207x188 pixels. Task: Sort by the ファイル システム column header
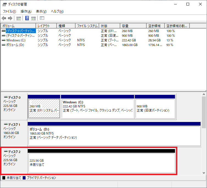click(x=87, y=26)
